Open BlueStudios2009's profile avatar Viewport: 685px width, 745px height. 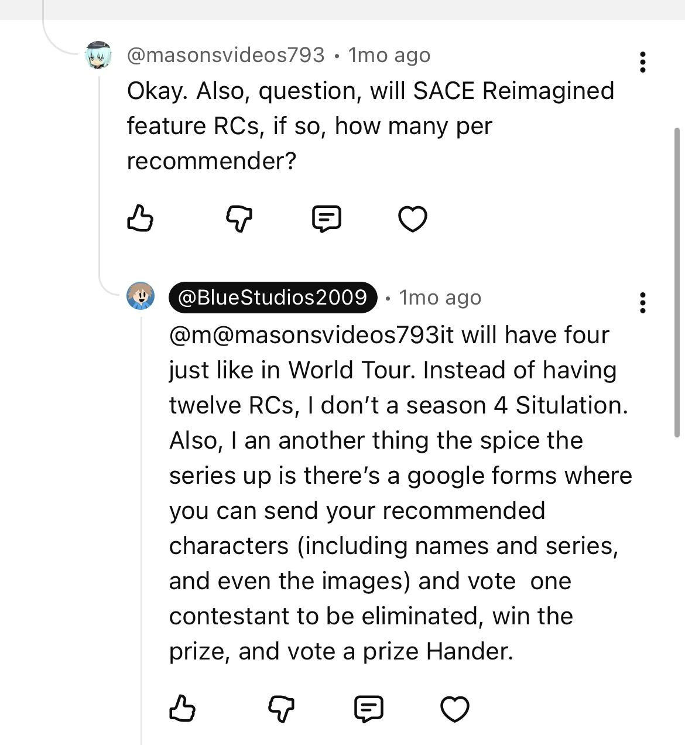point(141,296)
